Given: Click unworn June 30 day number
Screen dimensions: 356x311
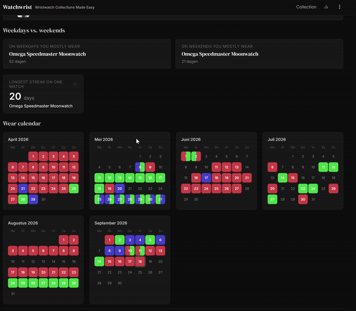Looking at the screenshot, I should 196,199.
